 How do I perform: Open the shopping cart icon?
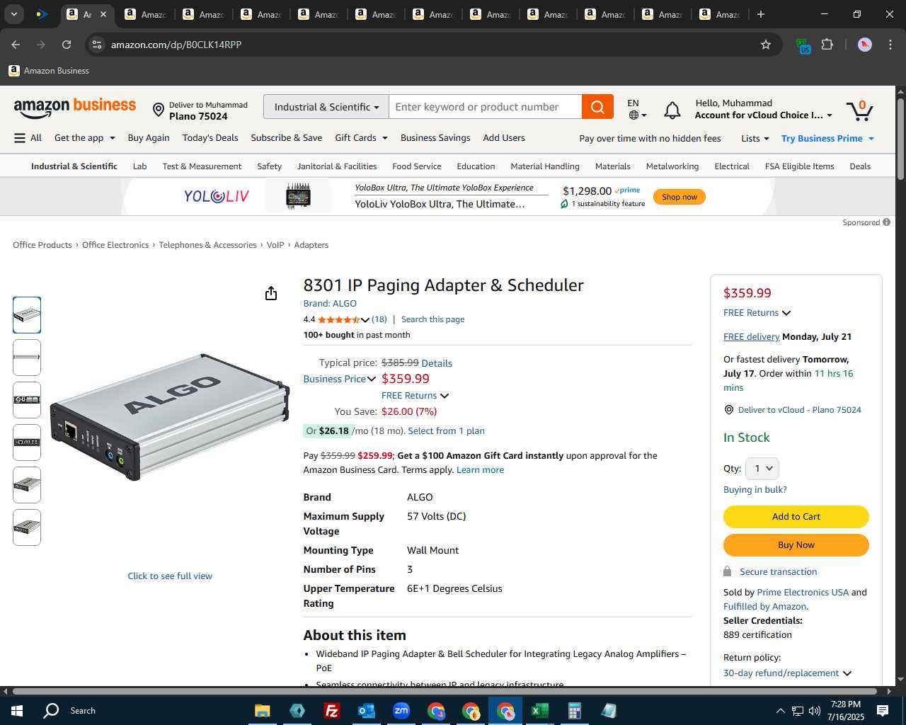[x=860, y=110]
